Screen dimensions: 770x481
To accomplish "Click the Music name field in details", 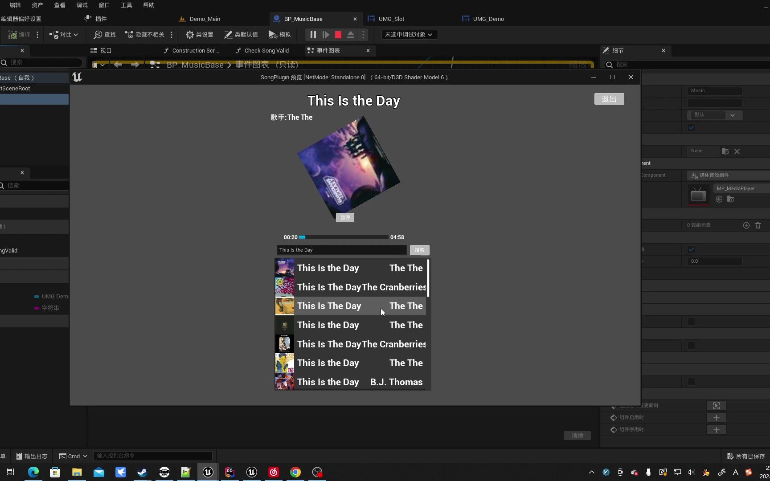I will coord(715,91).
